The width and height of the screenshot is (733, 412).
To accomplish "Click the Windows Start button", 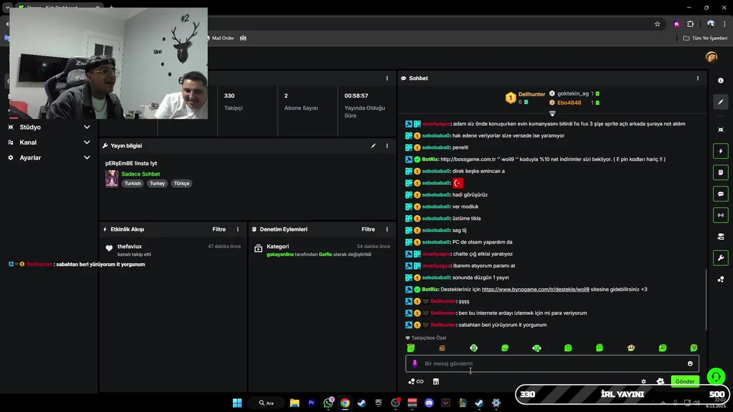I will click(237, 403).
